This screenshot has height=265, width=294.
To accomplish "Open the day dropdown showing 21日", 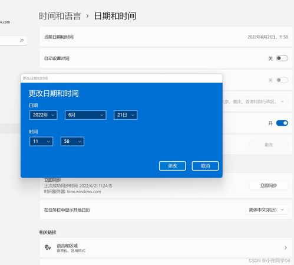I will [x=125, y=115].
